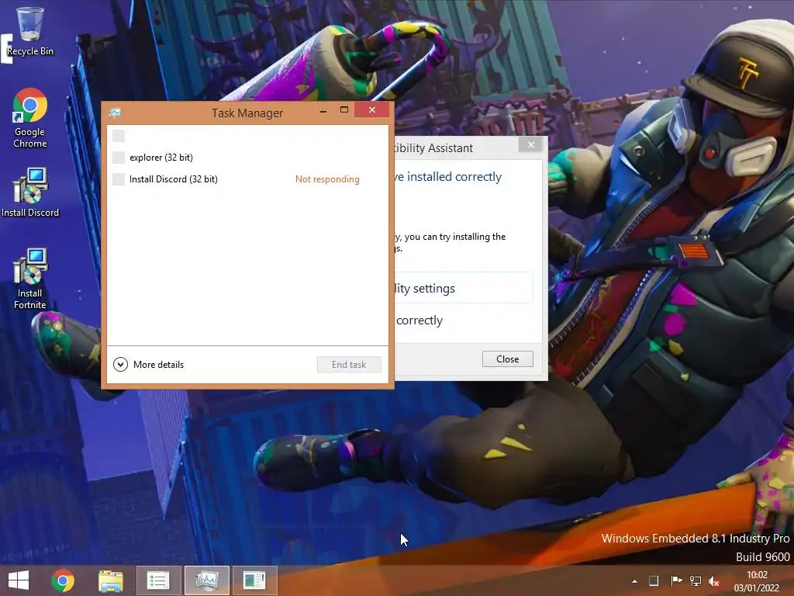794x596 pixels.
Task: Click icon beside Install Discord (32 bit)
Action: click(119, 179)
